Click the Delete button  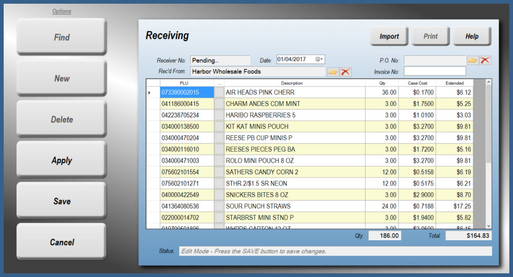click(62, 120)
